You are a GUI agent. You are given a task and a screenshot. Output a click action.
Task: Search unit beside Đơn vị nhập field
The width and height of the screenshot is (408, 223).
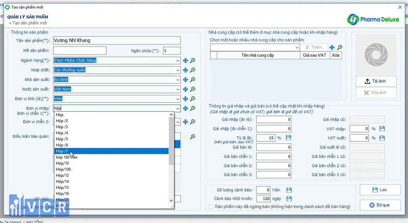click(x=193, y=109)
